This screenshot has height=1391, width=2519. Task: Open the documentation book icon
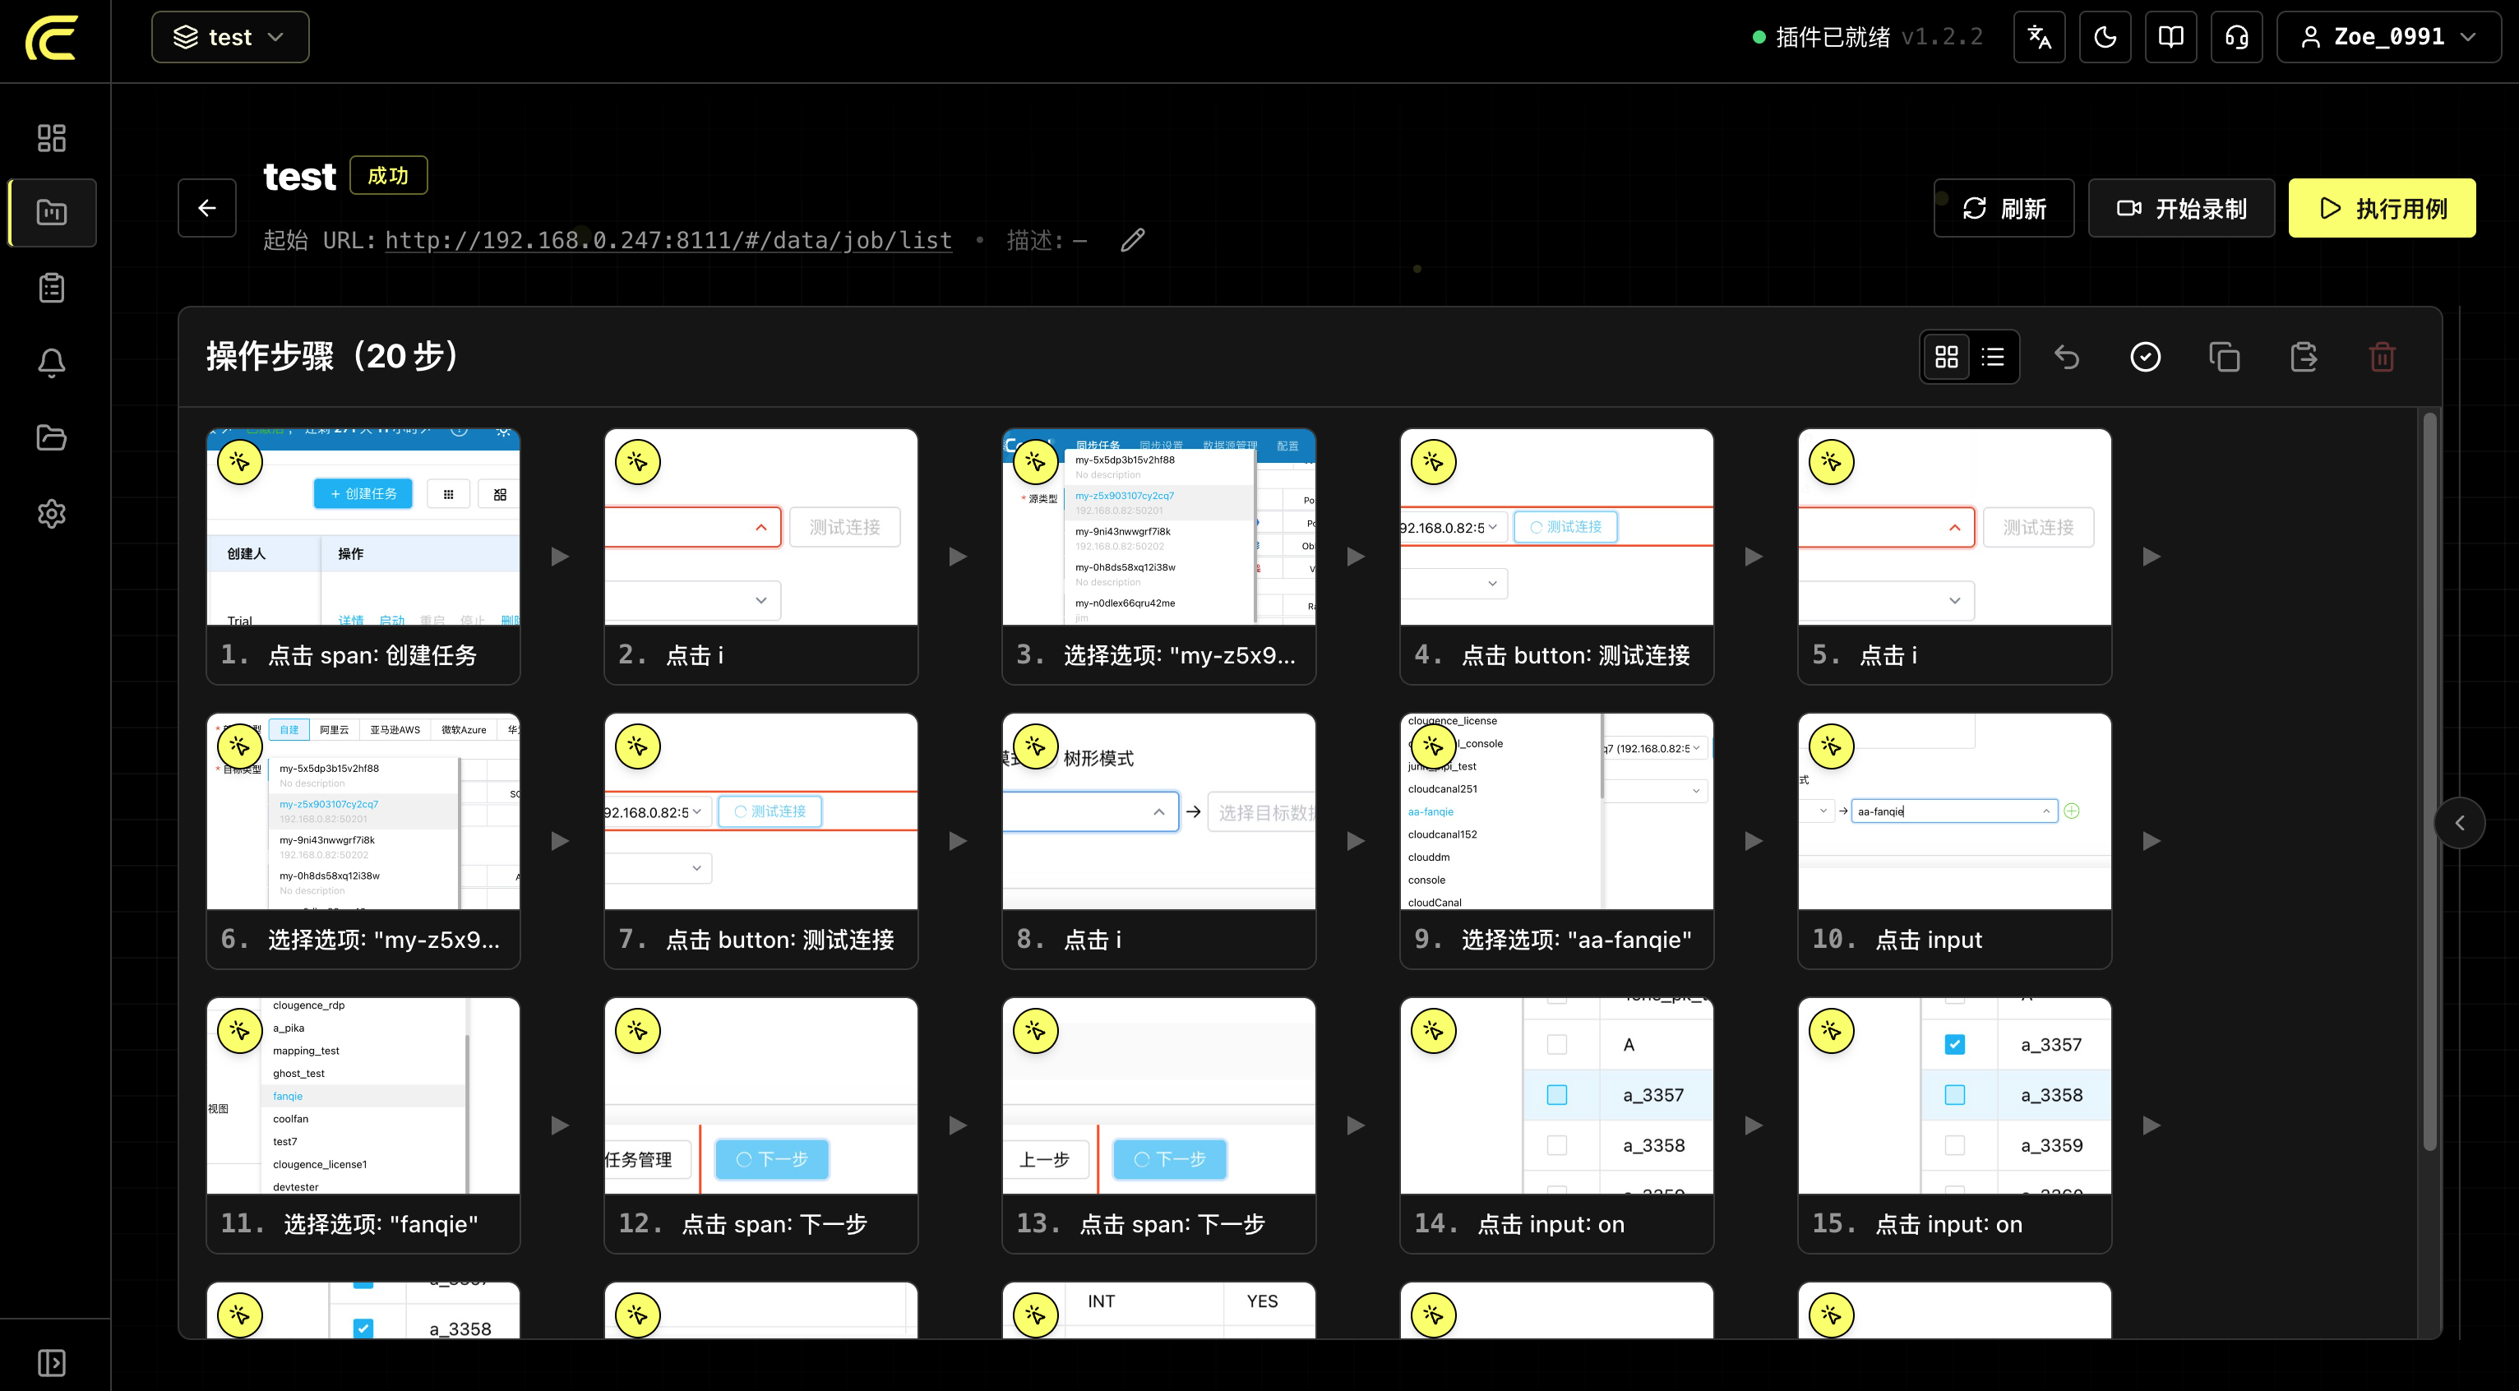click(x=2170, y=37)
